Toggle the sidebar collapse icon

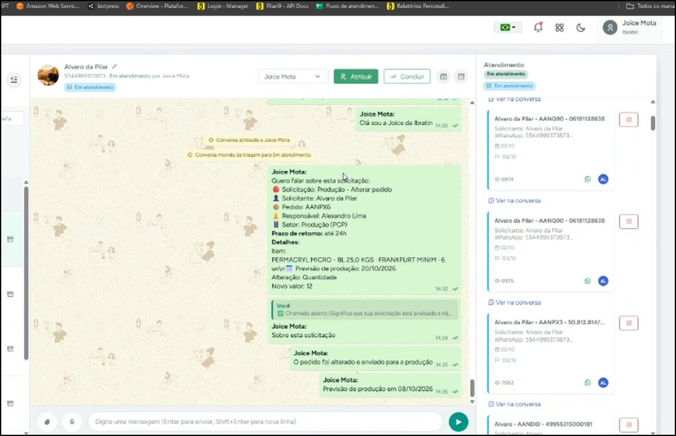[x=14, y=80]
